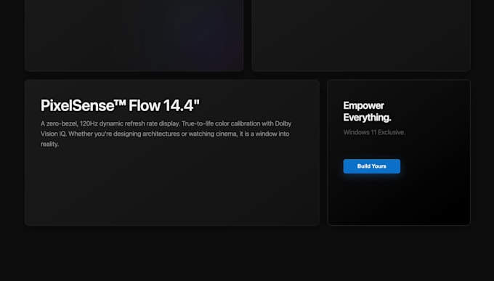Select the PixelSense™ Flow 14.4" heading

120,105
